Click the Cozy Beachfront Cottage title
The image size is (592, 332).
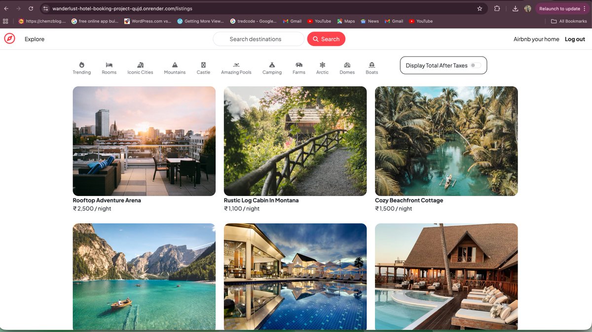[409, 200]
